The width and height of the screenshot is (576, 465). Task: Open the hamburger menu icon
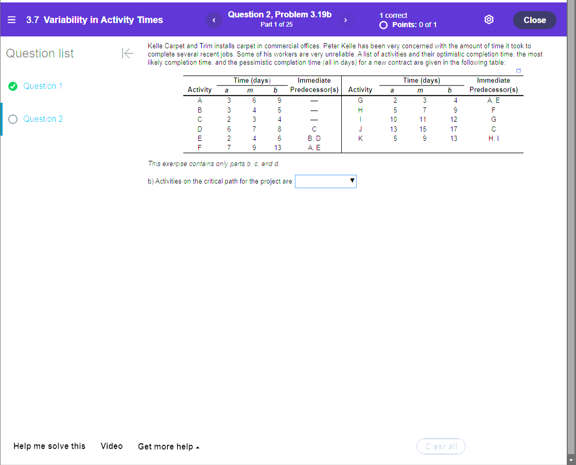[x=11, y=20]
